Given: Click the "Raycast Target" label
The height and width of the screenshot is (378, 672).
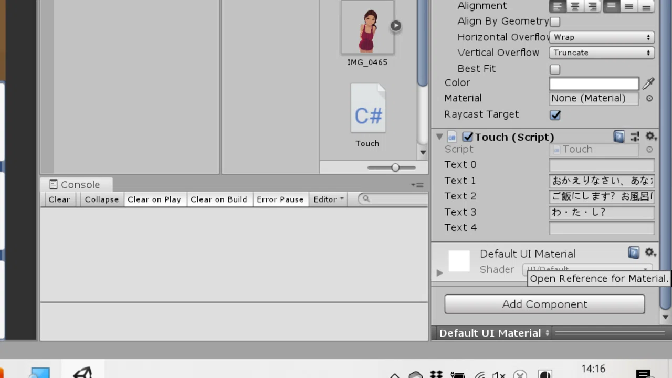Looking at the screenshot, I should [481, 114].
